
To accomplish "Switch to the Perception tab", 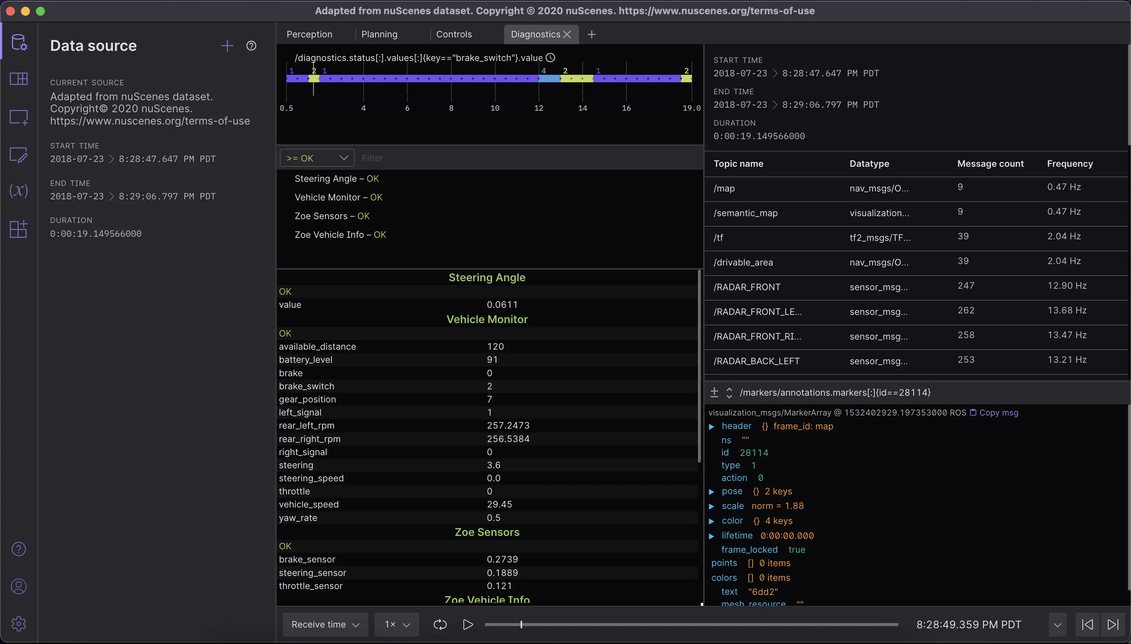I will 310,34.
